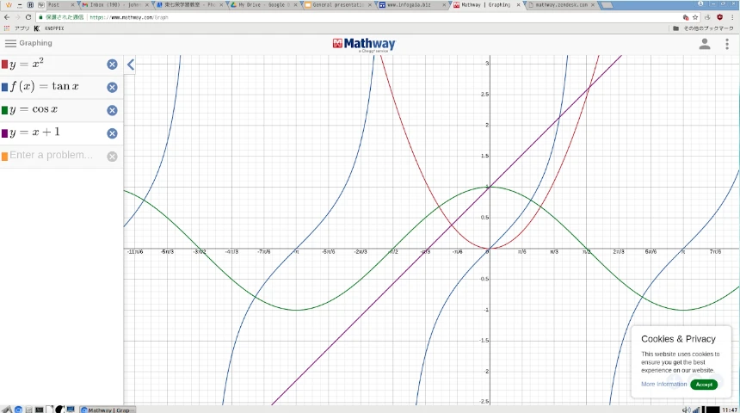Bookmark this page with the star icon

[x=695, y=17]
